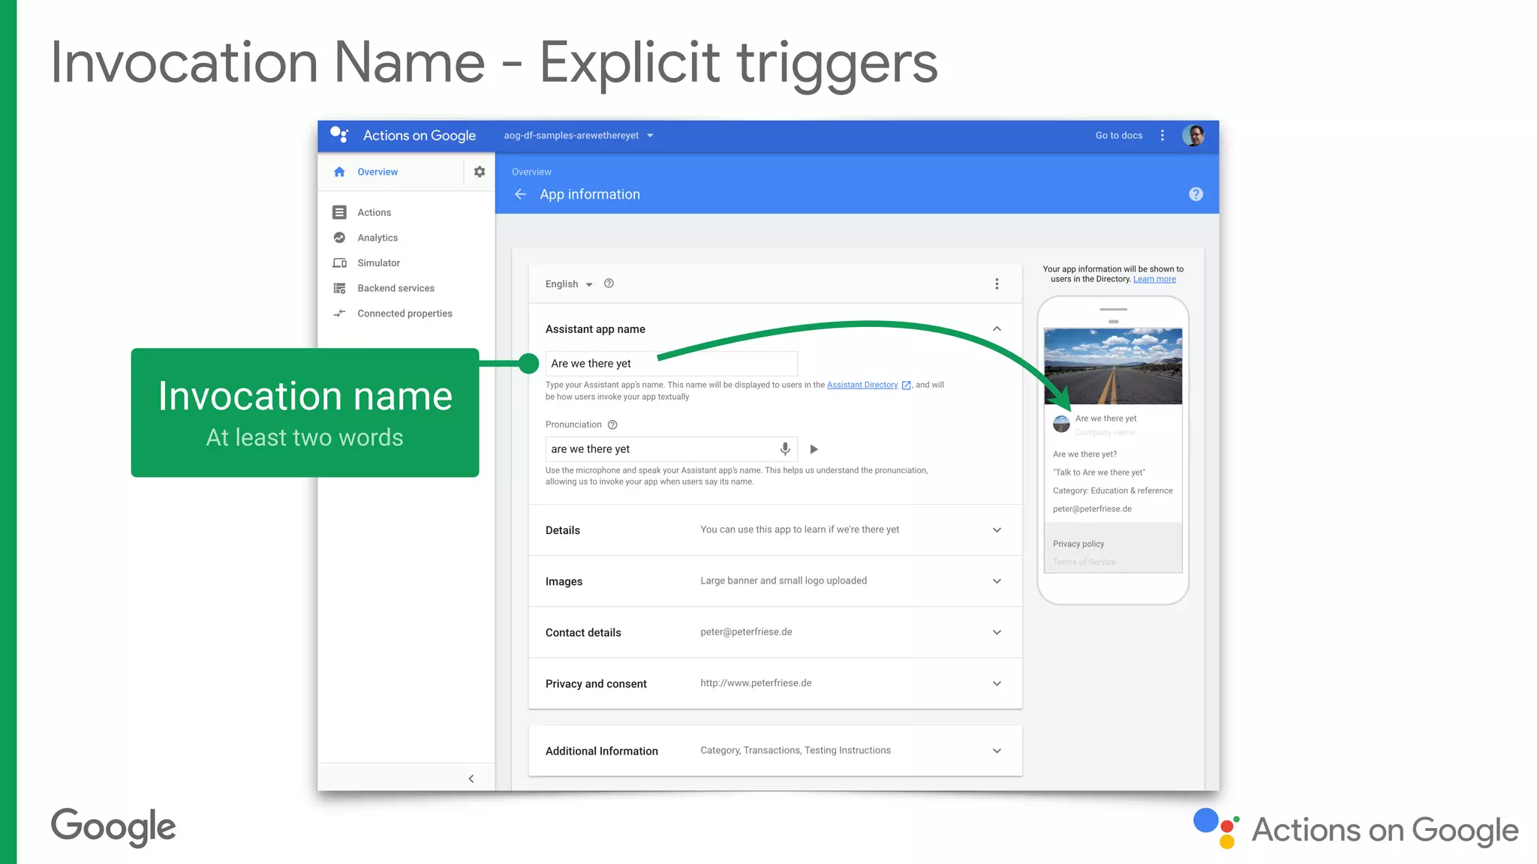Collapse the Assistant app name section
Viewport: 1537px width, 864px height.
997,328
